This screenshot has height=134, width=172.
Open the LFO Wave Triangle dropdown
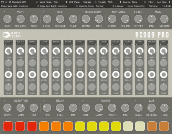coord(83,2)
